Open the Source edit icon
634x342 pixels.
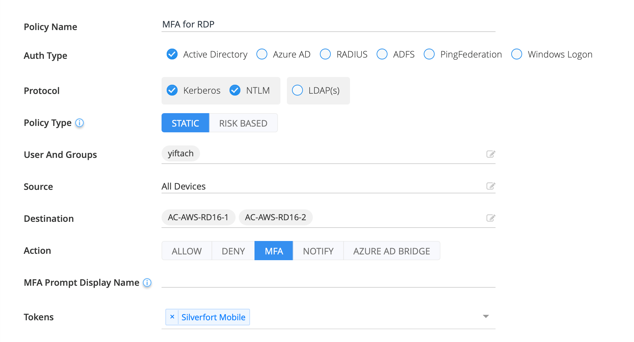(490, 186)
